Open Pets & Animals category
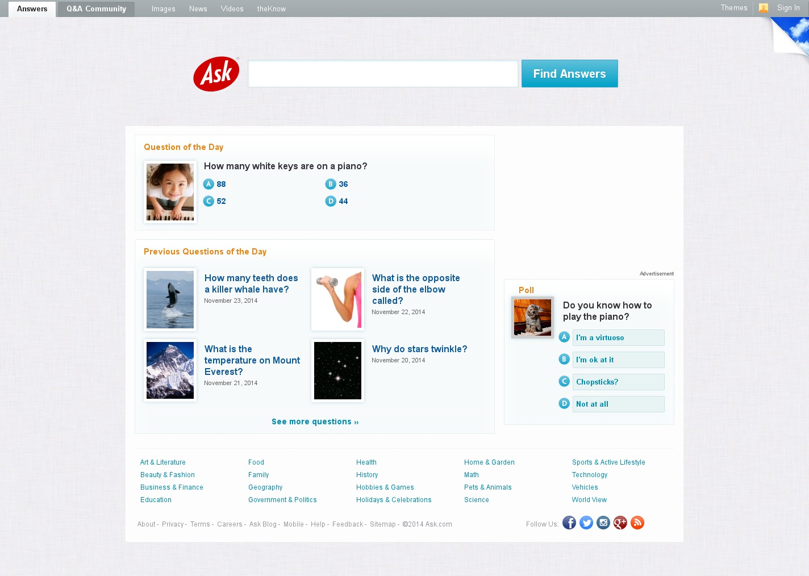809x576 pixels. coord(488,487)
